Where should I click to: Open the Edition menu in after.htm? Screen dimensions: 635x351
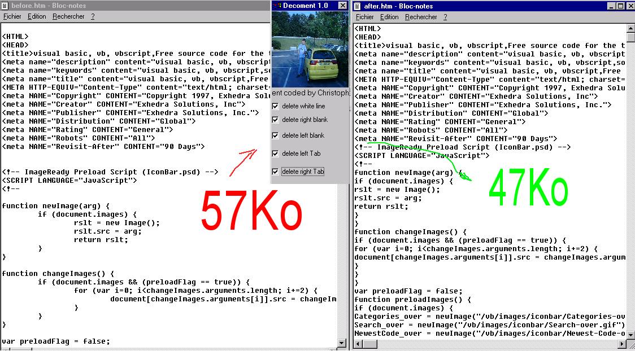pos(389,17)
